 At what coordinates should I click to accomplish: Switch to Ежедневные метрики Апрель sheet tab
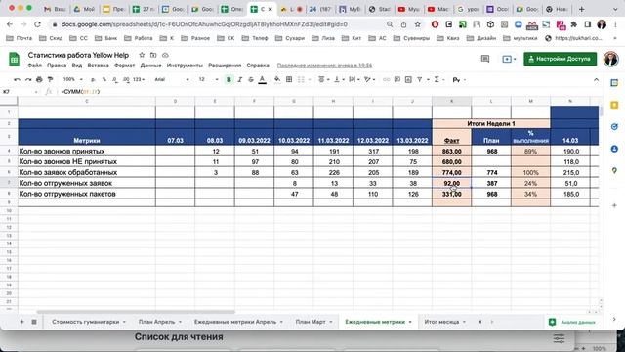[238, 322]
